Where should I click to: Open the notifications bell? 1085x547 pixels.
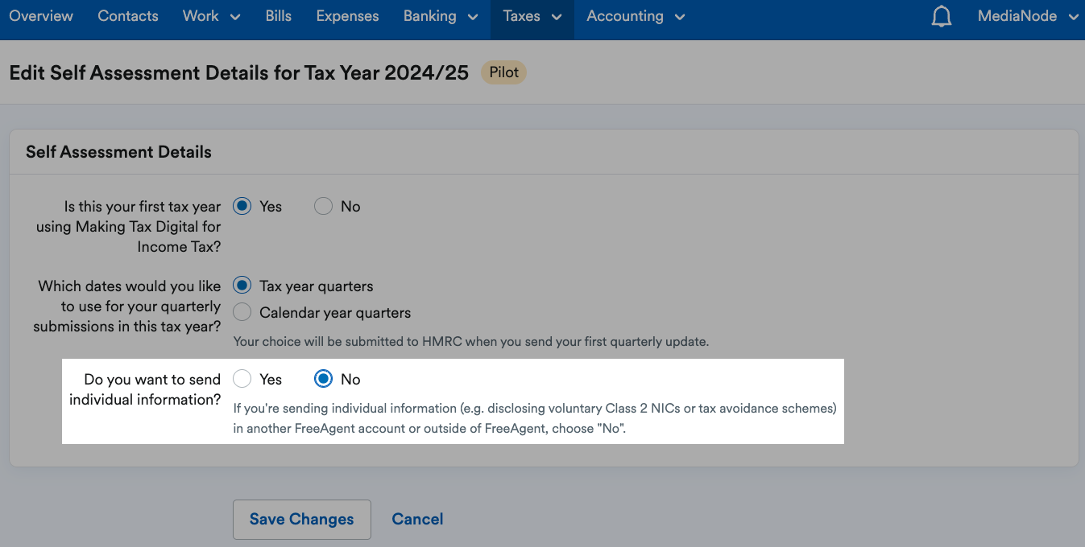(x=942, y=17)
